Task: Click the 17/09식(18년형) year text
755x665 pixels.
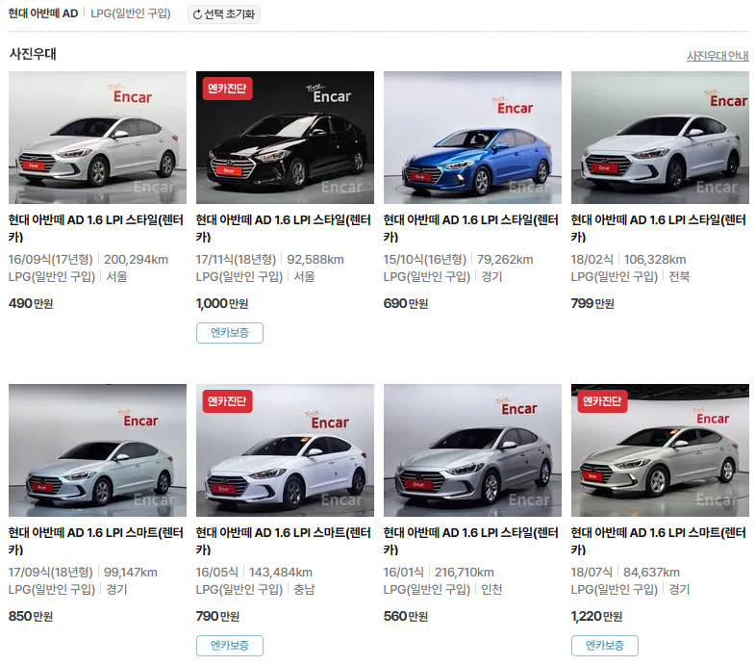Action: (x=51, y=573)
